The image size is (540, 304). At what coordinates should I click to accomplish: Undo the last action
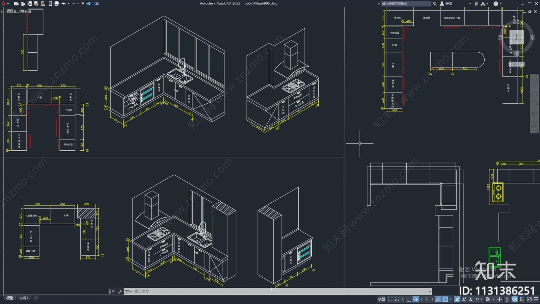tap(63, 3)
